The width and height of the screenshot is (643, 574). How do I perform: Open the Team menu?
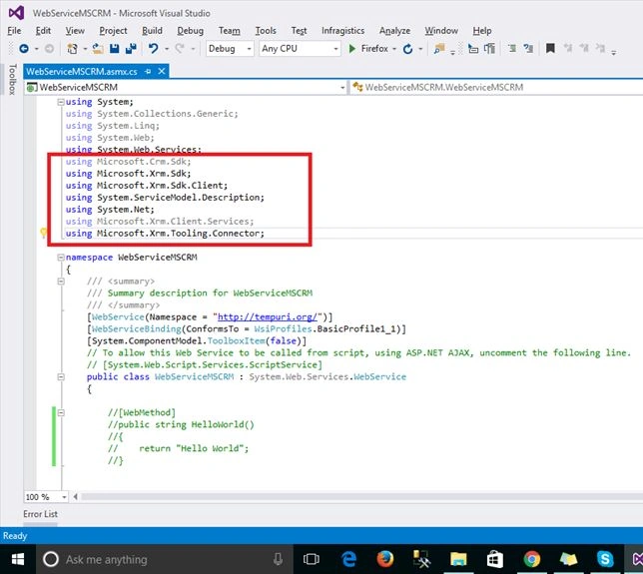pyautogui.click(x=230, y=31)
